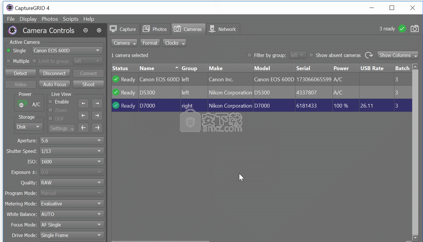Open the Help menu
423x242 pixels.
click(89, 19)
